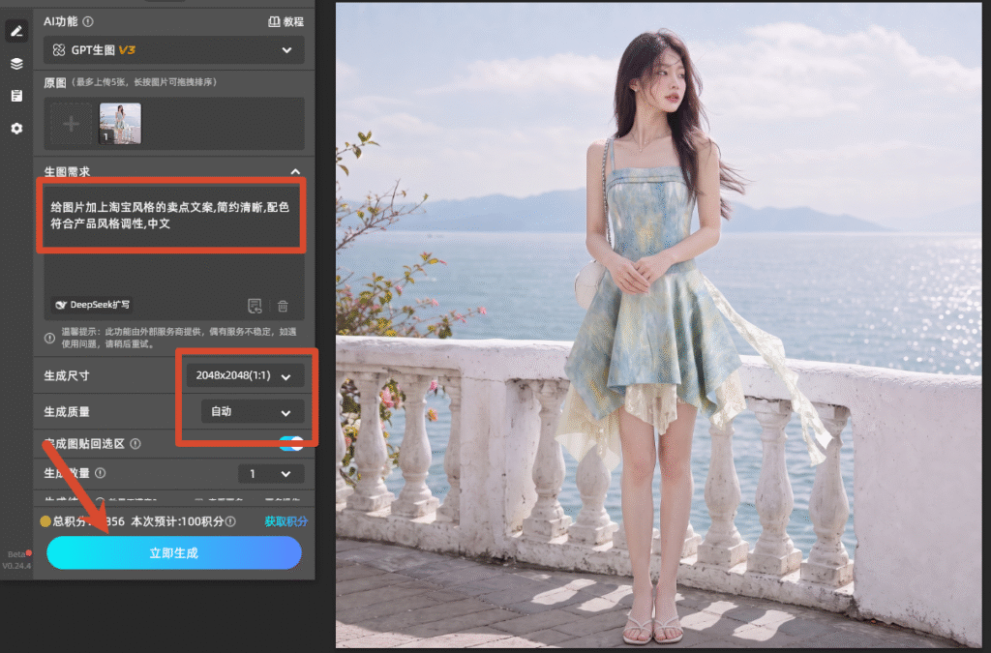Viewport: 991px width, 653px height.
Task: Click the plus box to add image
Action: (72, 123)
